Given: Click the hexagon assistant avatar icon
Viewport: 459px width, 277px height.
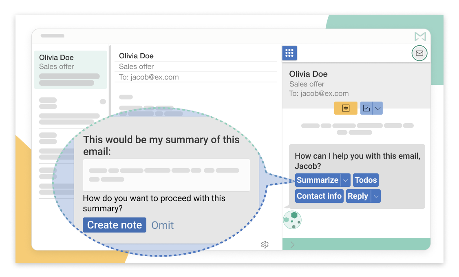Looking at the screenshot, I should pyautogui.click(x=292, y=220).
